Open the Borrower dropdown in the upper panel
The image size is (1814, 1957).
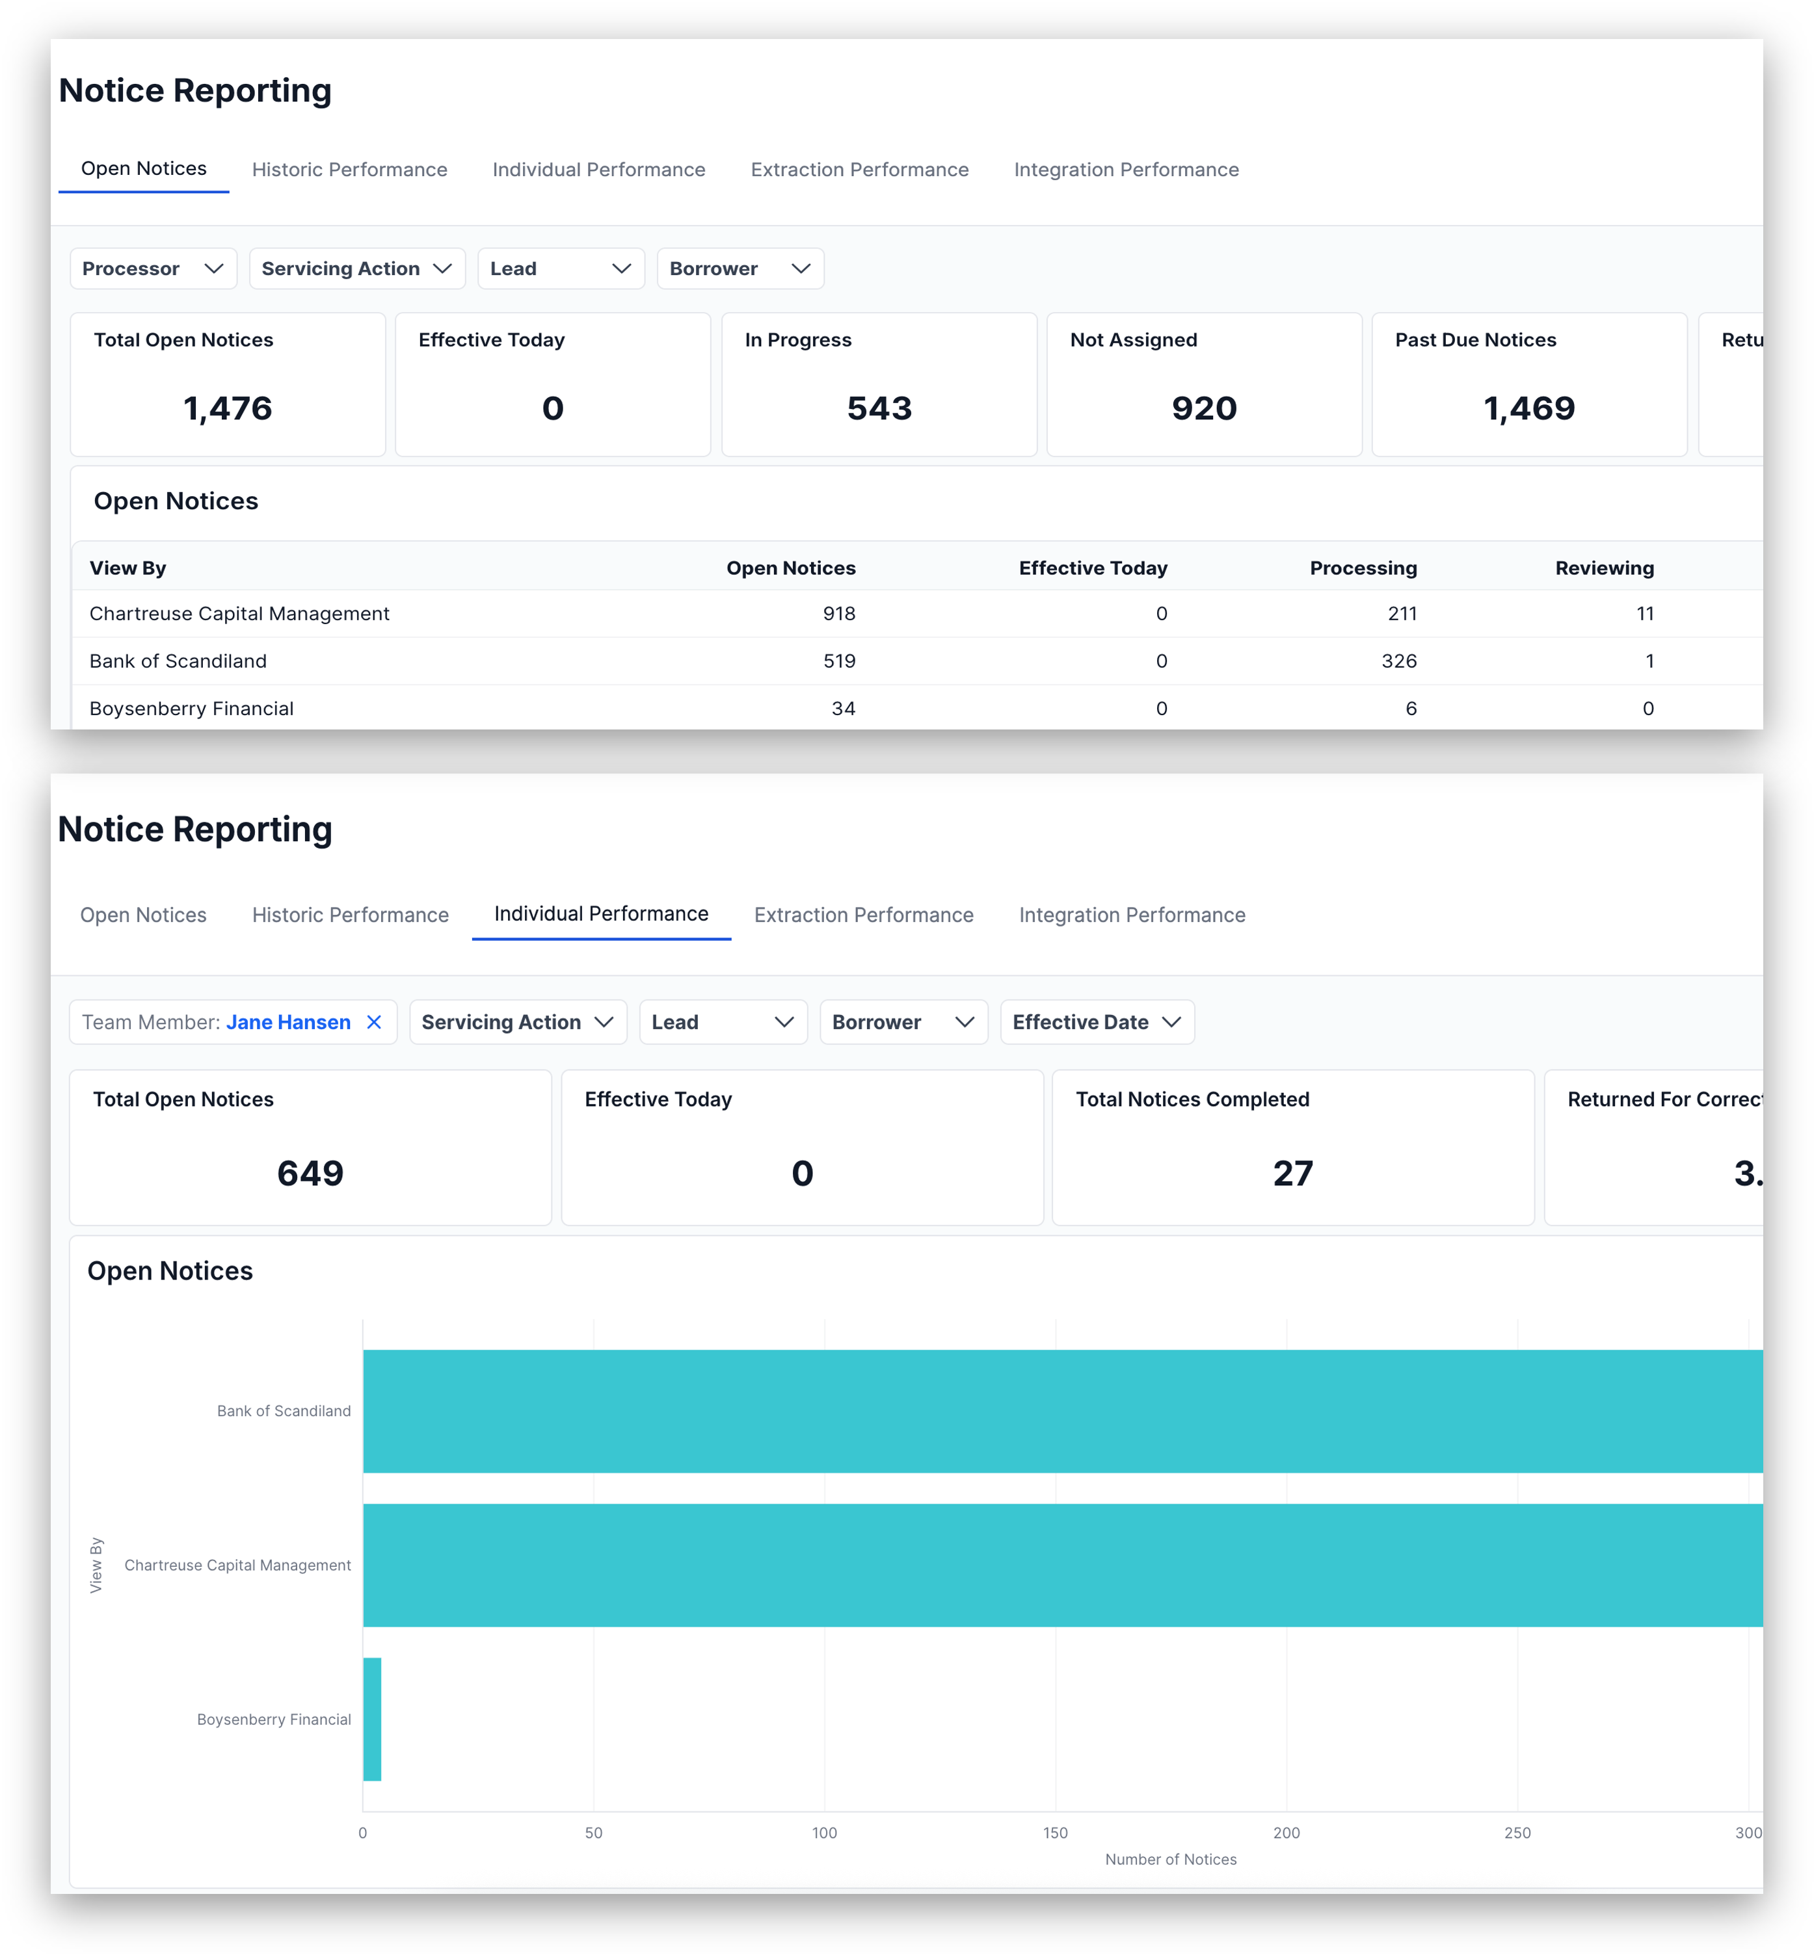pos(740,268)
